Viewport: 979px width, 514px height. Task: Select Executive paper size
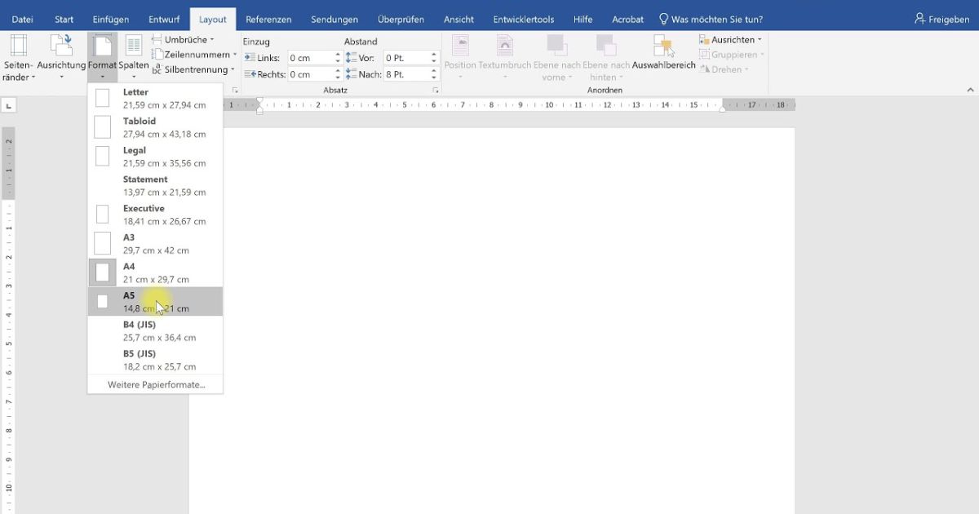pos(155,215)
